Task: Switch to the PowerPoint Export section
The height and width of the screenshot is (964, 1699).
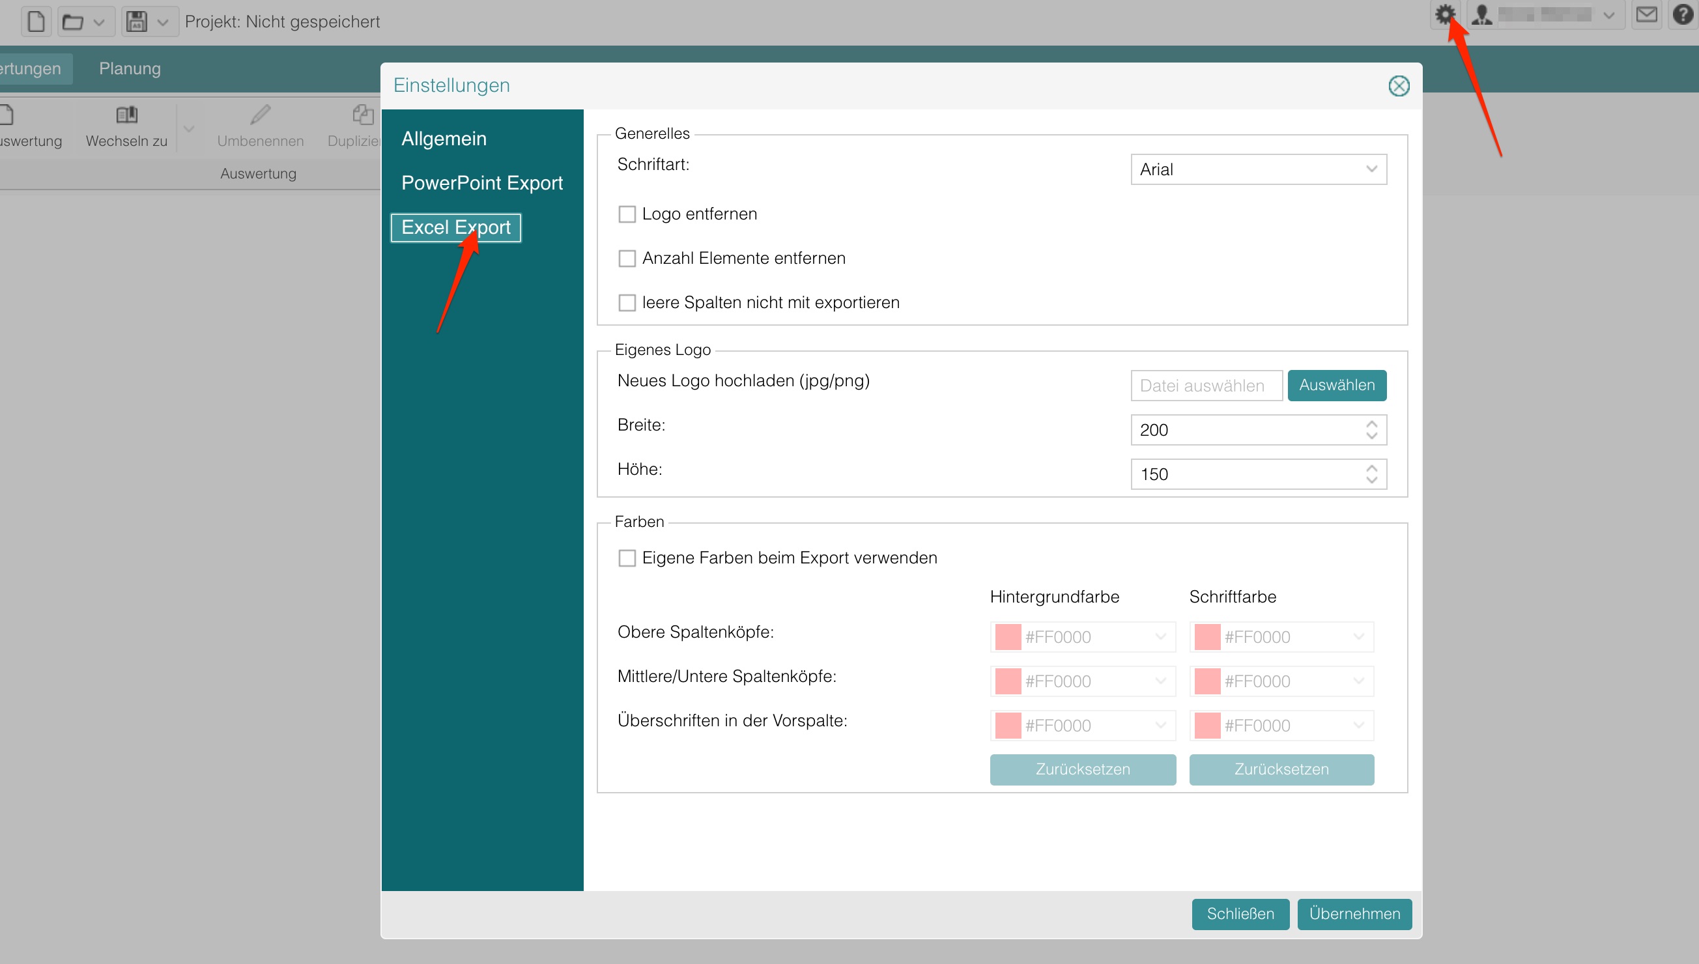Action: (x=482, y=183)
